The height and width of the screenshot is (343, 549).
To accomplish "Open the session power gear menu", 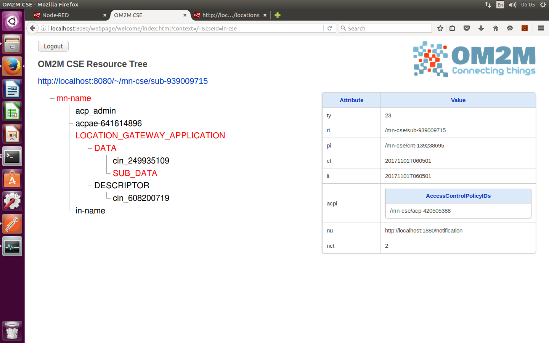I will (x=543, y=5).
